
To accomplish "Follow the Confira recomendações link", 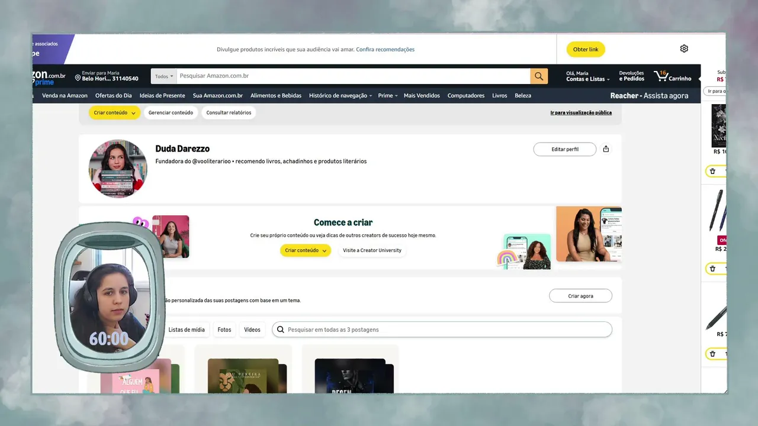I will 385,50.
